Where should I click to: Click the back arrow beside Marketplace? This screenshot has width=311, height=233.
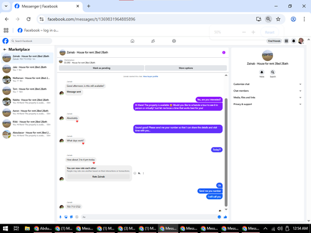(x=5, y=50)
